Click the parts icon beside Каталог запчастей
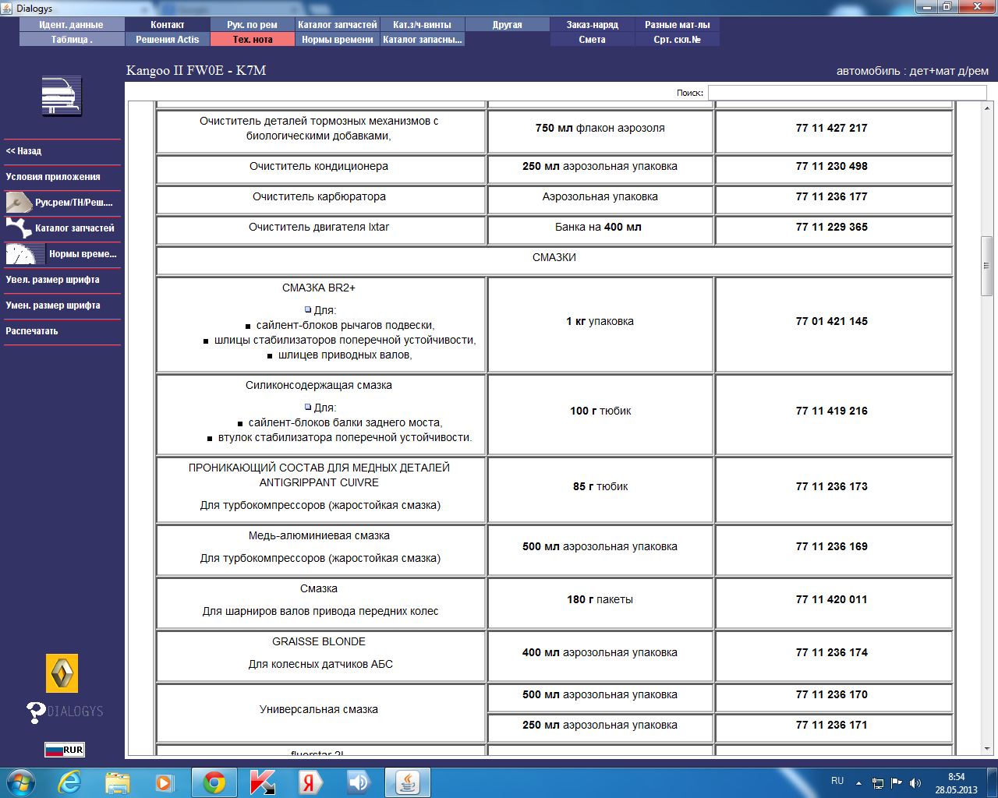 click(19, 228)
